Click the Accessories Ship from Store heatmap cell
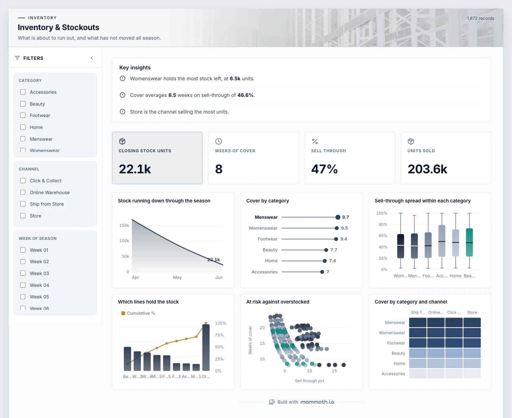This screenshot has width=512, height=418. pos(418,374)
